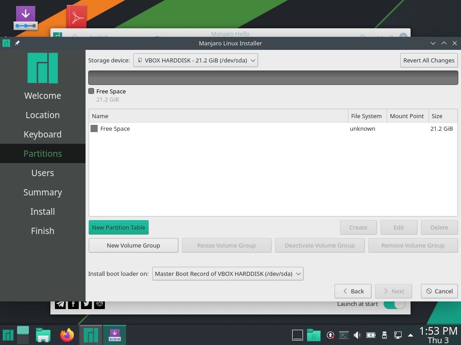461x345 pixels.
Task: Select the Welcome step in sidebar
Action: coord(42,96)
